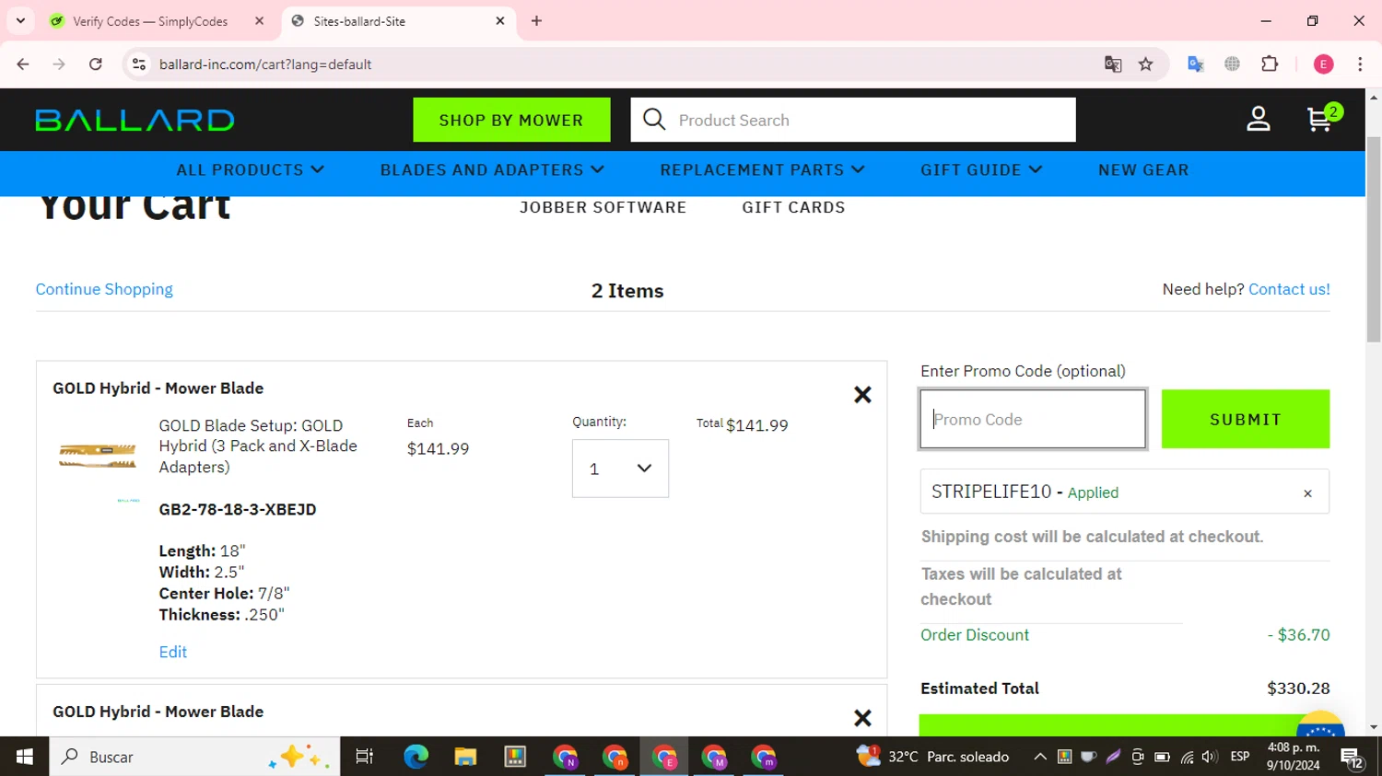Open the Chrome tab search dropdown
1382x776 pixels.
[x=20, y=21]
